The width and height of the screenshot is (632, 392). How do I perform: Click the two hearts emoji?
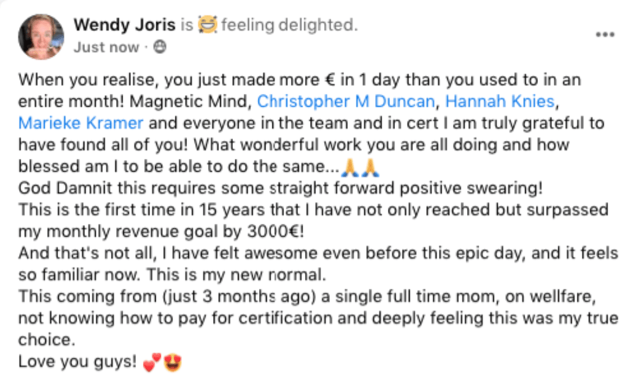[151, 364]
